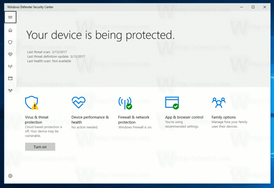Open Settings gear at the sidebar bottom
The image size is (274, 188).
[x=11, y=176]
